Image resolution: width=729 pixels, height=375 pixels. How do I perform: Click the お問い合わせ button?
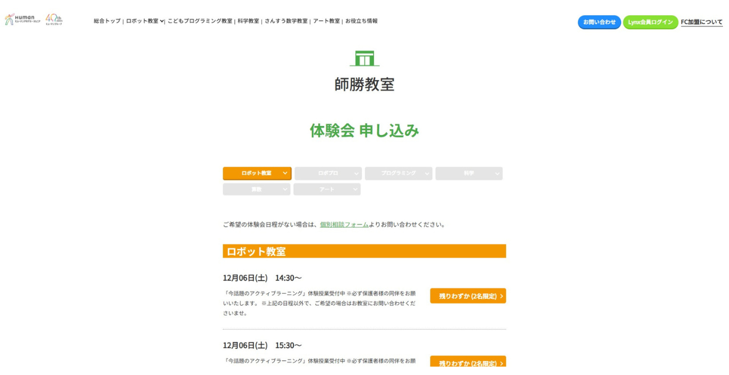pyautogui.click(x=599, y=22)
